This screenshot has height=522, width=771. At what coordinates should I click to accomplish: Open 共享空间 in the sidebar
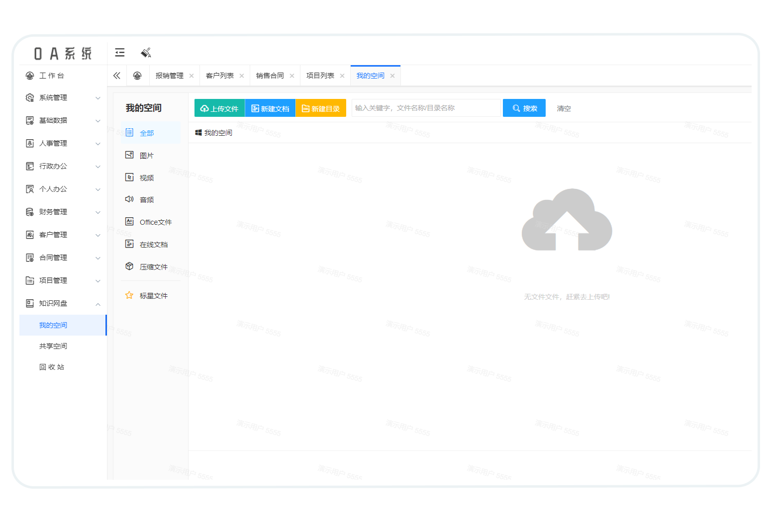(x=53, y=346)
